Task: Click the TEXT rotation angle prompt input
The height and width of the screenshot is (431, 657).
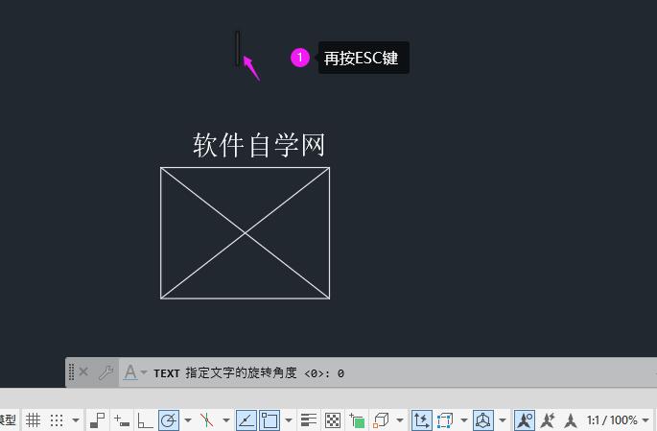Action: pos(248,372)
